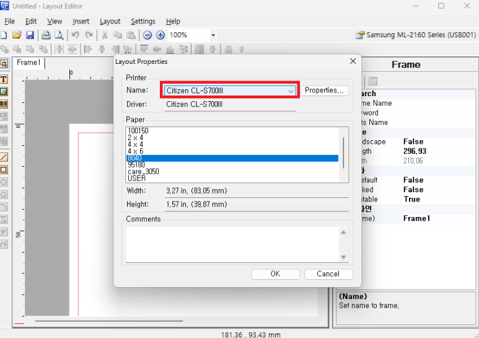Image resolution: width=479 pixels, height=338 pixels.
Task: Click the Width value field
Action: pyautogui.click(x=257, y=191)
